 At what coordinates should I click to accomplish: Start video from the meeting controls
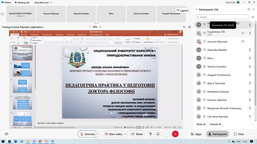click(113, 134)
